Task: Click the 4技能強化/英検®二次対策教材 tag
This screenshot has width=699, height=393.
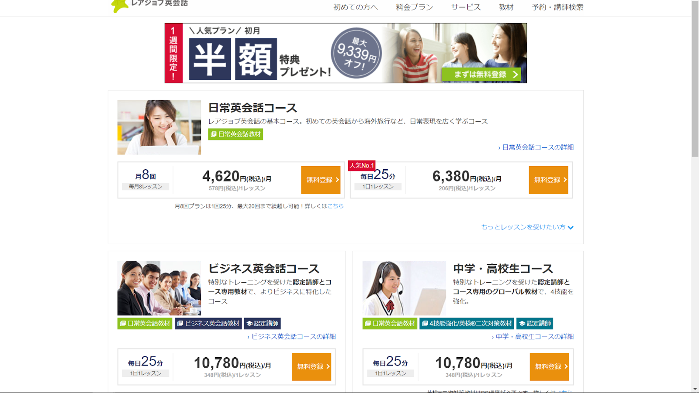Action: coord(467,324)
